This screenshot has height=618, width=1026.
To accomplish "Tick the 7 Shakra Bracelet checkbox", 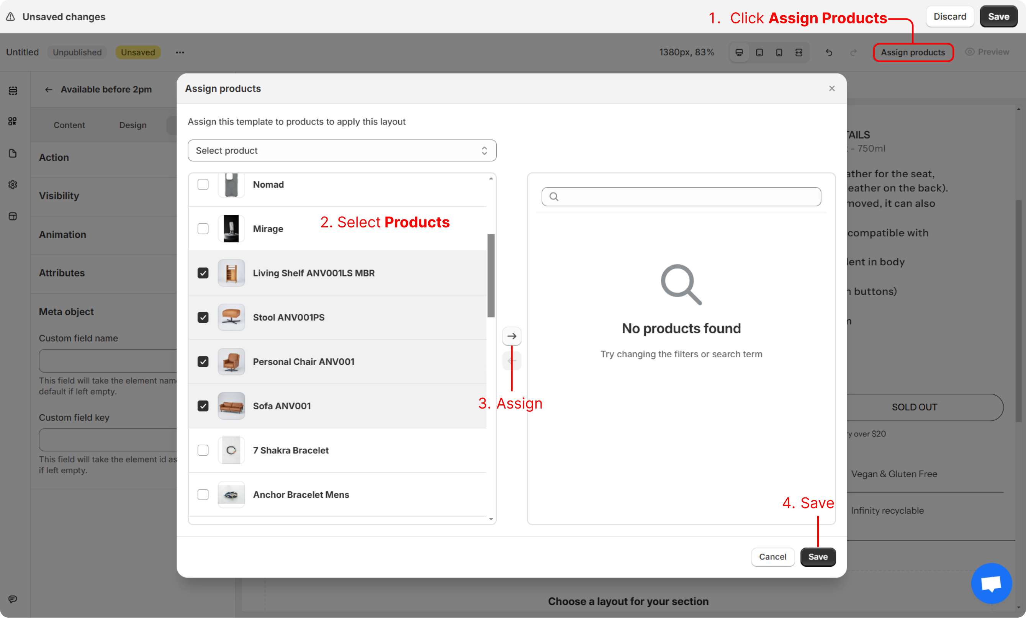I will coord(203,450).
